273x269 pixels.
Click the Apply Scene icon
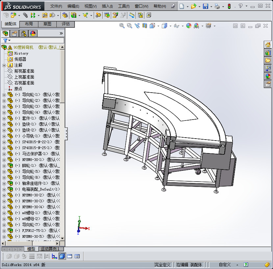(x=196, y=26)
